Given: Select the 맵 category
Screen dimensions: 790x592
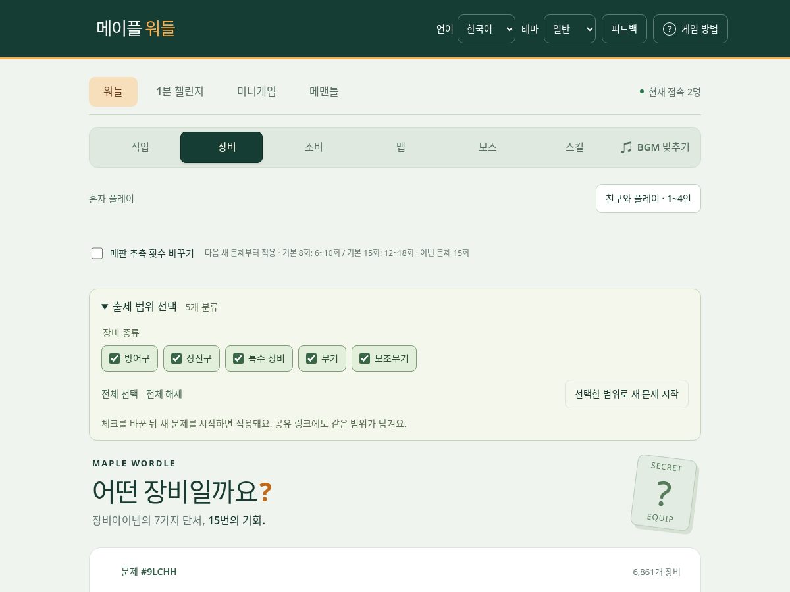Looking at the screenshot, I should click(401, 147).
